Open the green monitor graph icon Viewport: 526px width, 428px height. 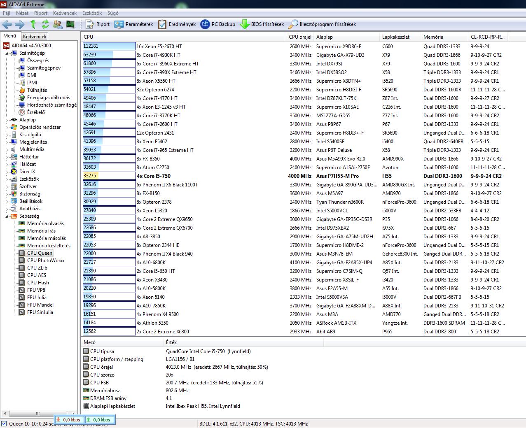70,24
